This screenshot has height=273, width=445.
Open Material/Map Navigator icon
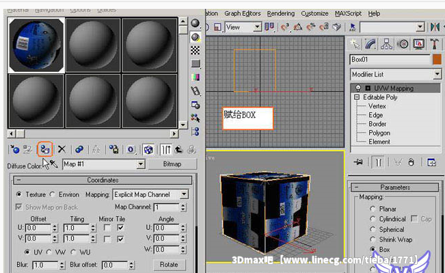tap(195, 131)
